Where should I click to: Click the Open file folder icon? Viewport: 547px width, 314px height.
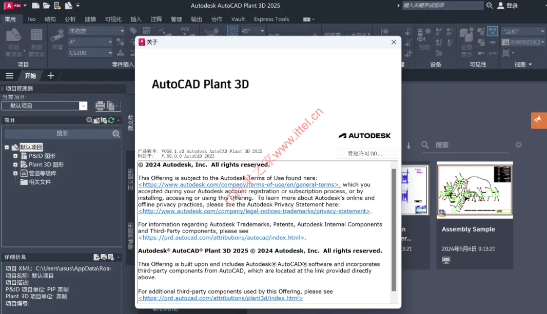point(46,6)
